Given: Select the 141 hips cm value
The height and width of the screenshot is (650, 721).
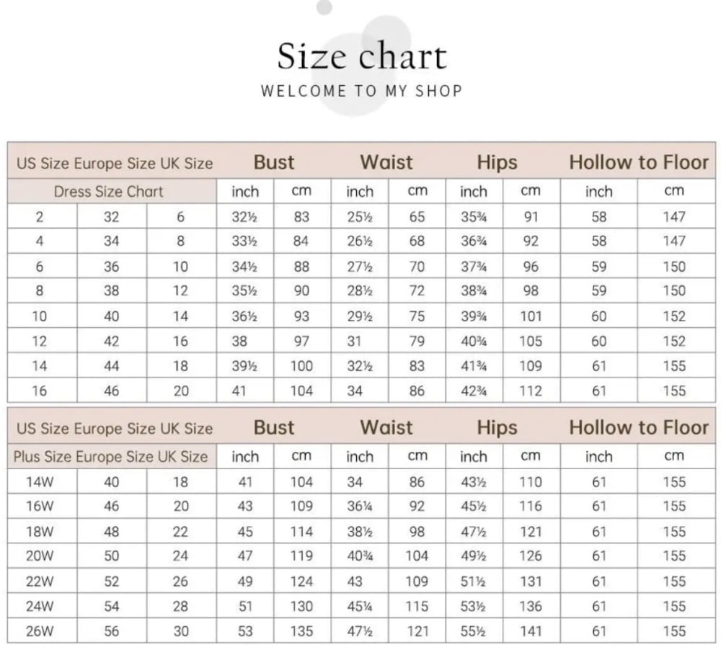Looking at the screenshot, I should pos(530,631).
